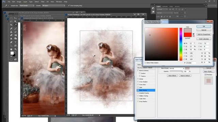Select the Brush tool
This screenshot has width=218, height=122.
click(x=15, y=28)
